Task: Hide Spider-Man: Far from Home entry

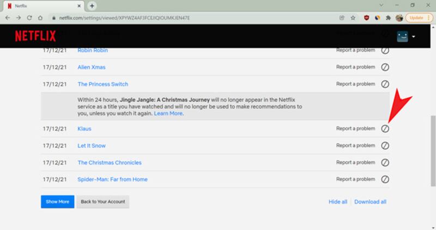Action: pos(385,179)
